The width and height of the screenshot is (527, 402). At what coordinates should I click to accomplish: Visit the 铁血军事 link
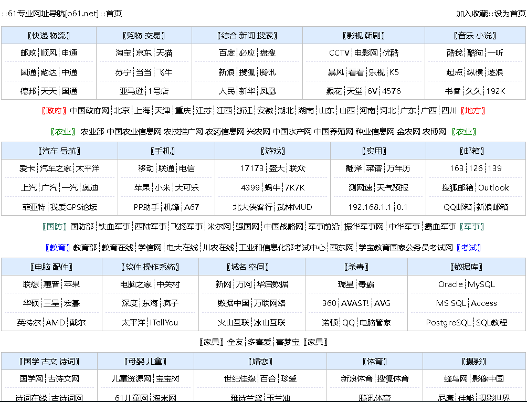click(x=114, y=227)
